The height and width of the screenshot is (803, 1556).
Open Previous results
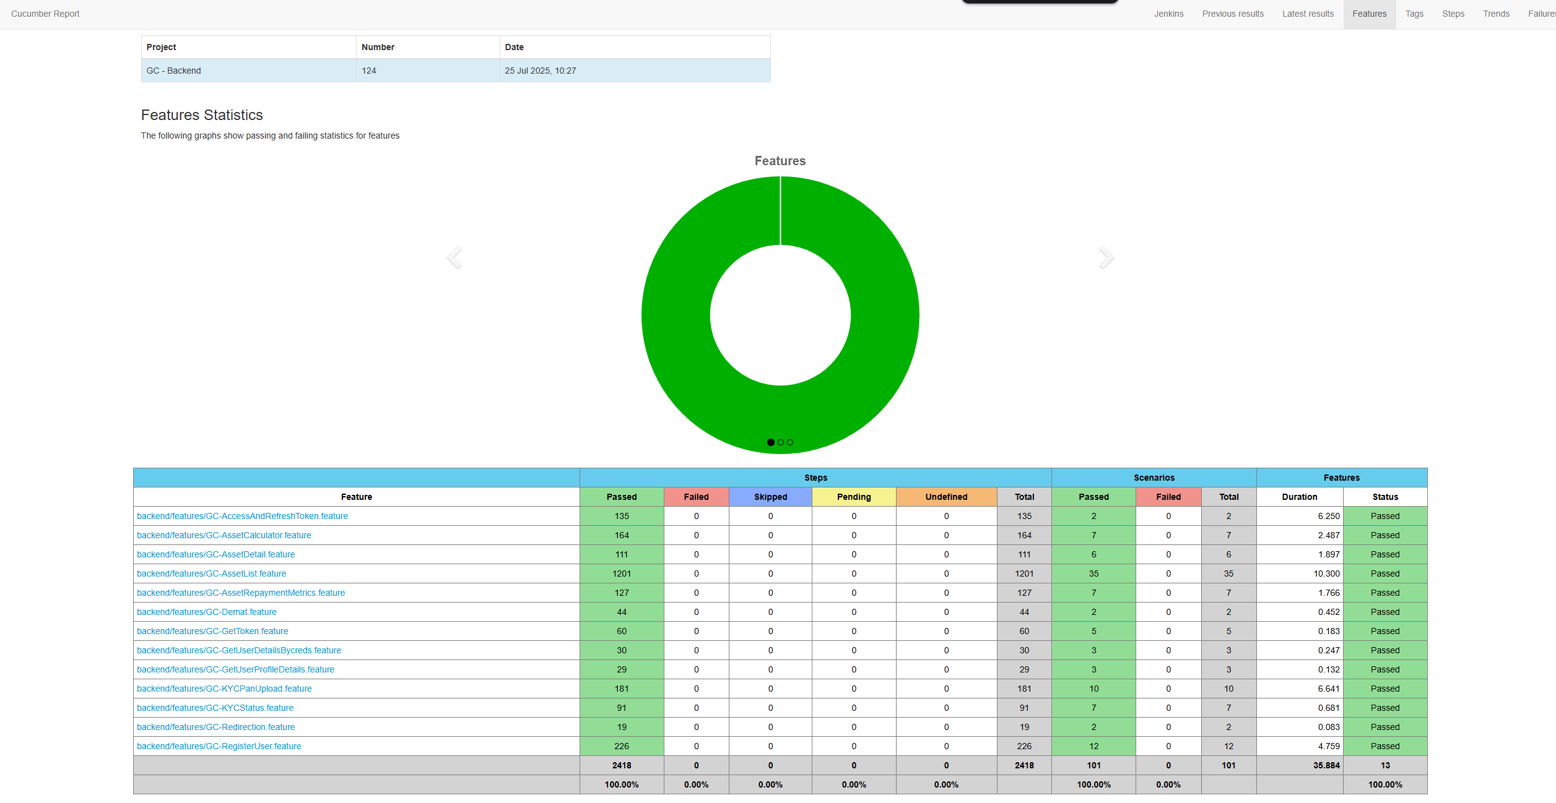(1232, 14)
